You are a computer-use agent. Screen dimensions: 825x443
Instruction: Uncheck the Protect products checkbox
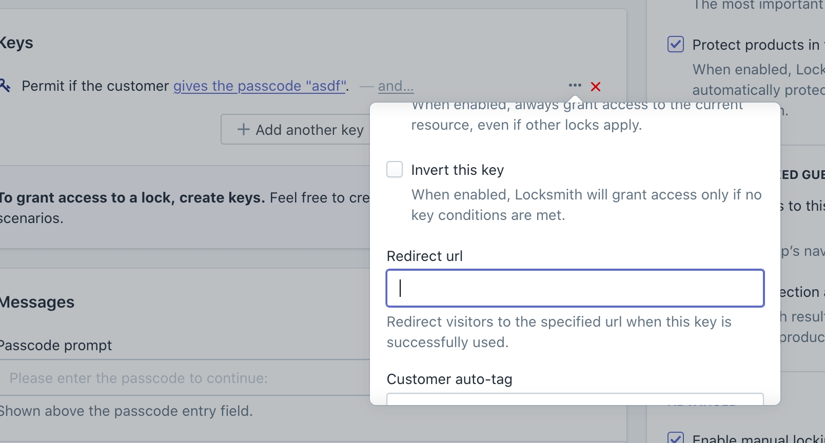676,45
